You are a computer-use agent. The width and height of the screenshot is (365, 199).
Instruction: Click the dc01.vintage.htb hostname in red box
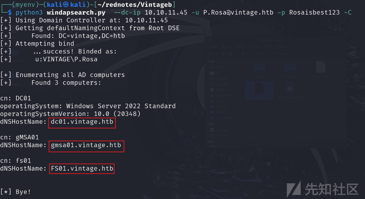82,122
